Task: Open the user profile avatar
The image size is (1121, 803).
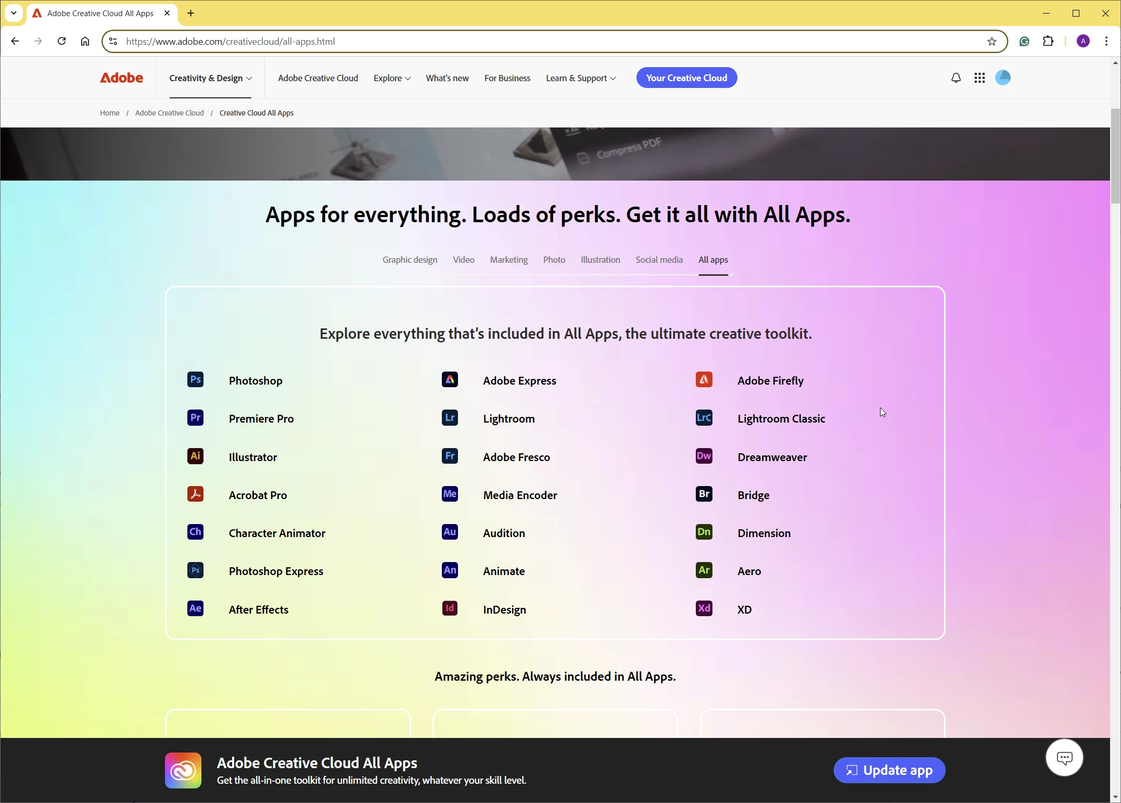Action: [x=1003, y=78]
